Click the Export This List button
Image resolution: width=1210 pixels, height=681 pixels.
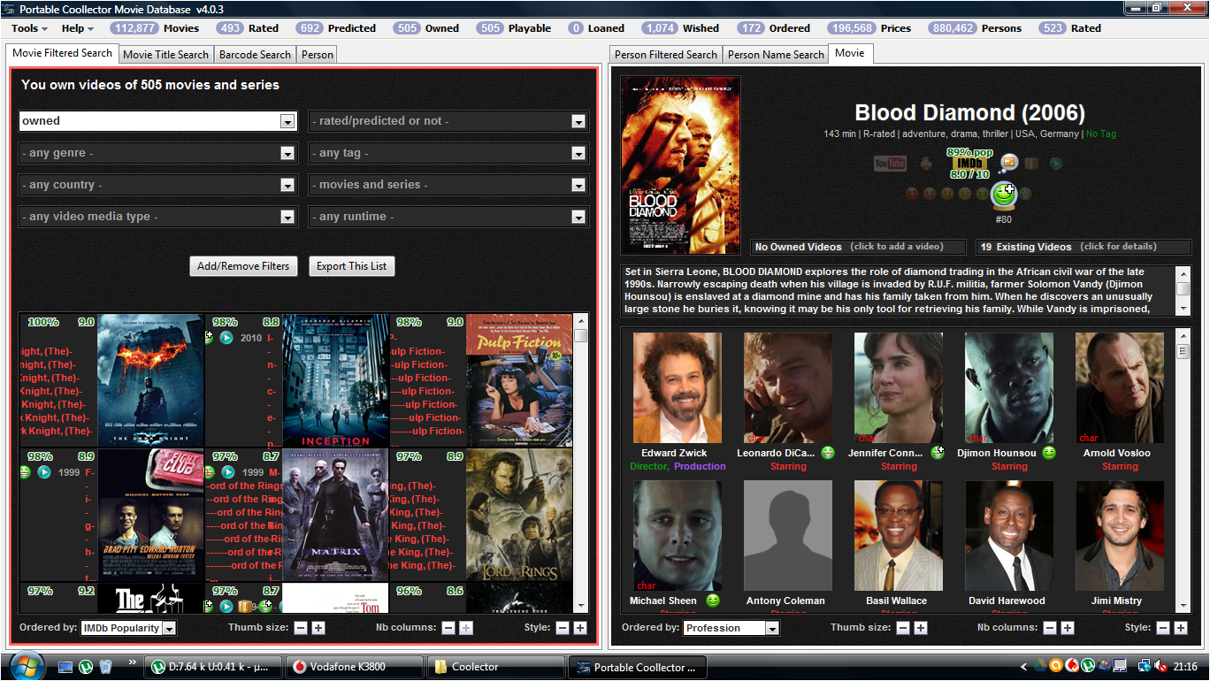coord(351,266)
